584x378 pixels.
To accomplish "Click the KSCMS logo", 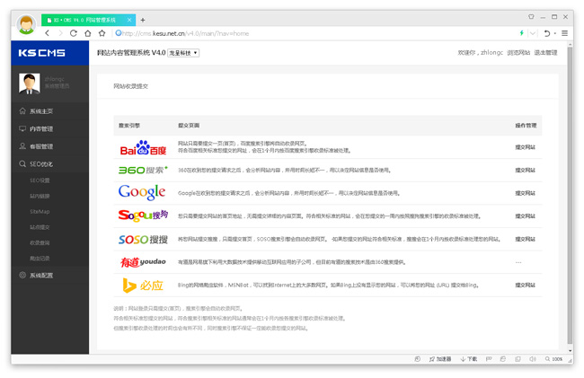I will (41, 53).
